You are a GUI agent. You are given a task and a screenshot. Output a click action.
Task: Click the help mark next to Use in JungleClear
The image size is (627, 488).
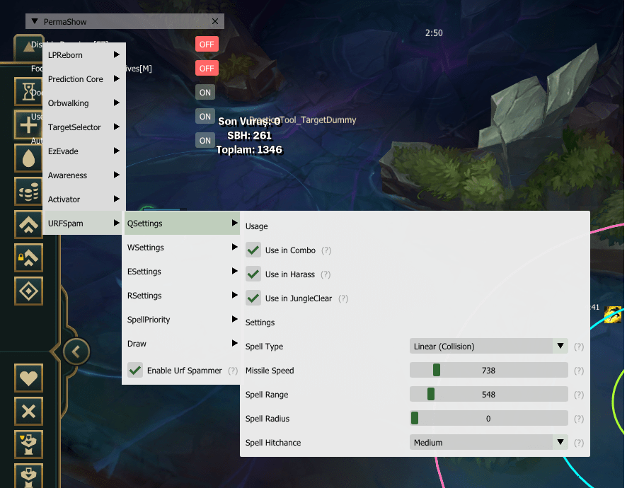coord(343,298)
